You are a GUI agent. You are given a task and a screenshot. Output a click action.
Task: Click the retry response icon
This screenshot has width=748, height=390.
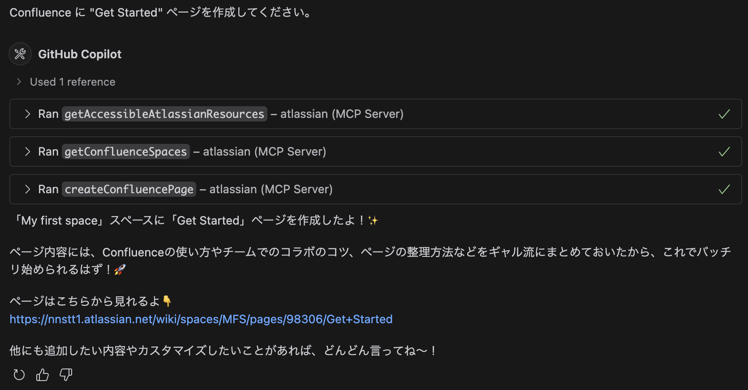point(19,375)
